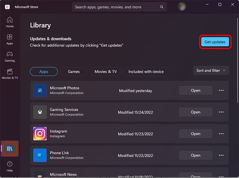Screen dimensions: 239x178
Task: Open more options for Instagram
Action: 221,134
